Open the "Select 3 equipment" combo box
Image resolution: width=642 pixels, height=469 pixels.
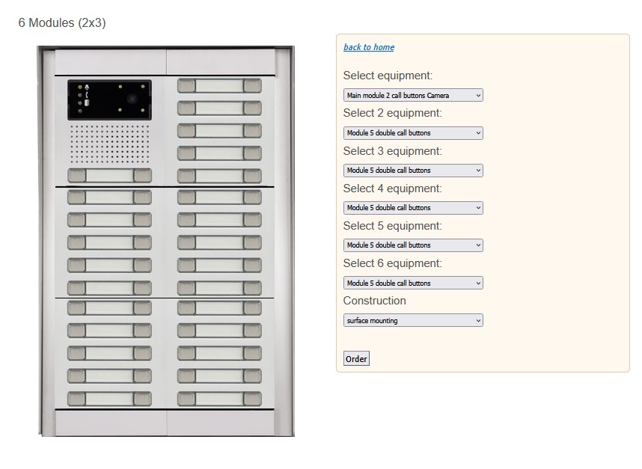click(413, 171)
